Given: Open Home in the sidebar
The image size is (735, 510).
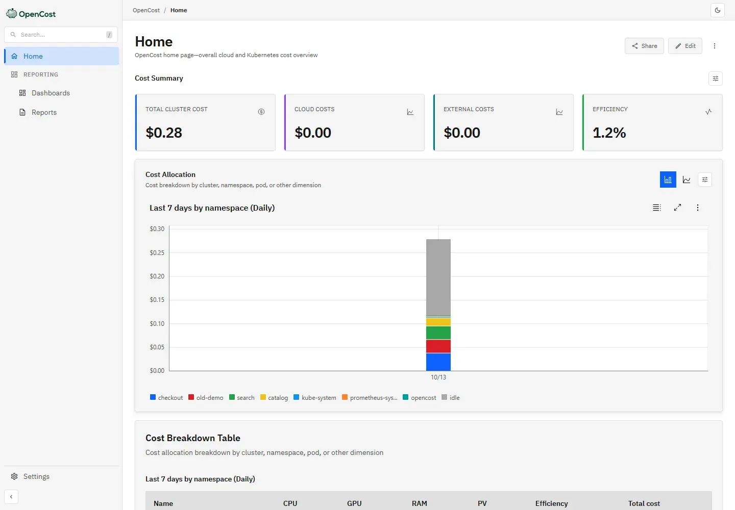Looking at the screenshot, I should coord(62,56).
